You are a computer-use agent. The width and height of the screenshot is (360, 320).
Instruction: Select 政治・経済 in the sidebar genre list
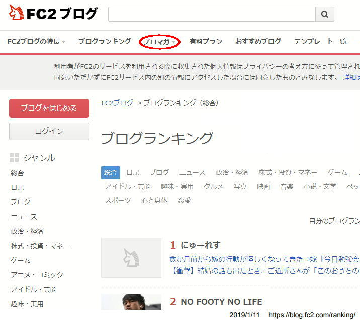[x=27, y=231]
